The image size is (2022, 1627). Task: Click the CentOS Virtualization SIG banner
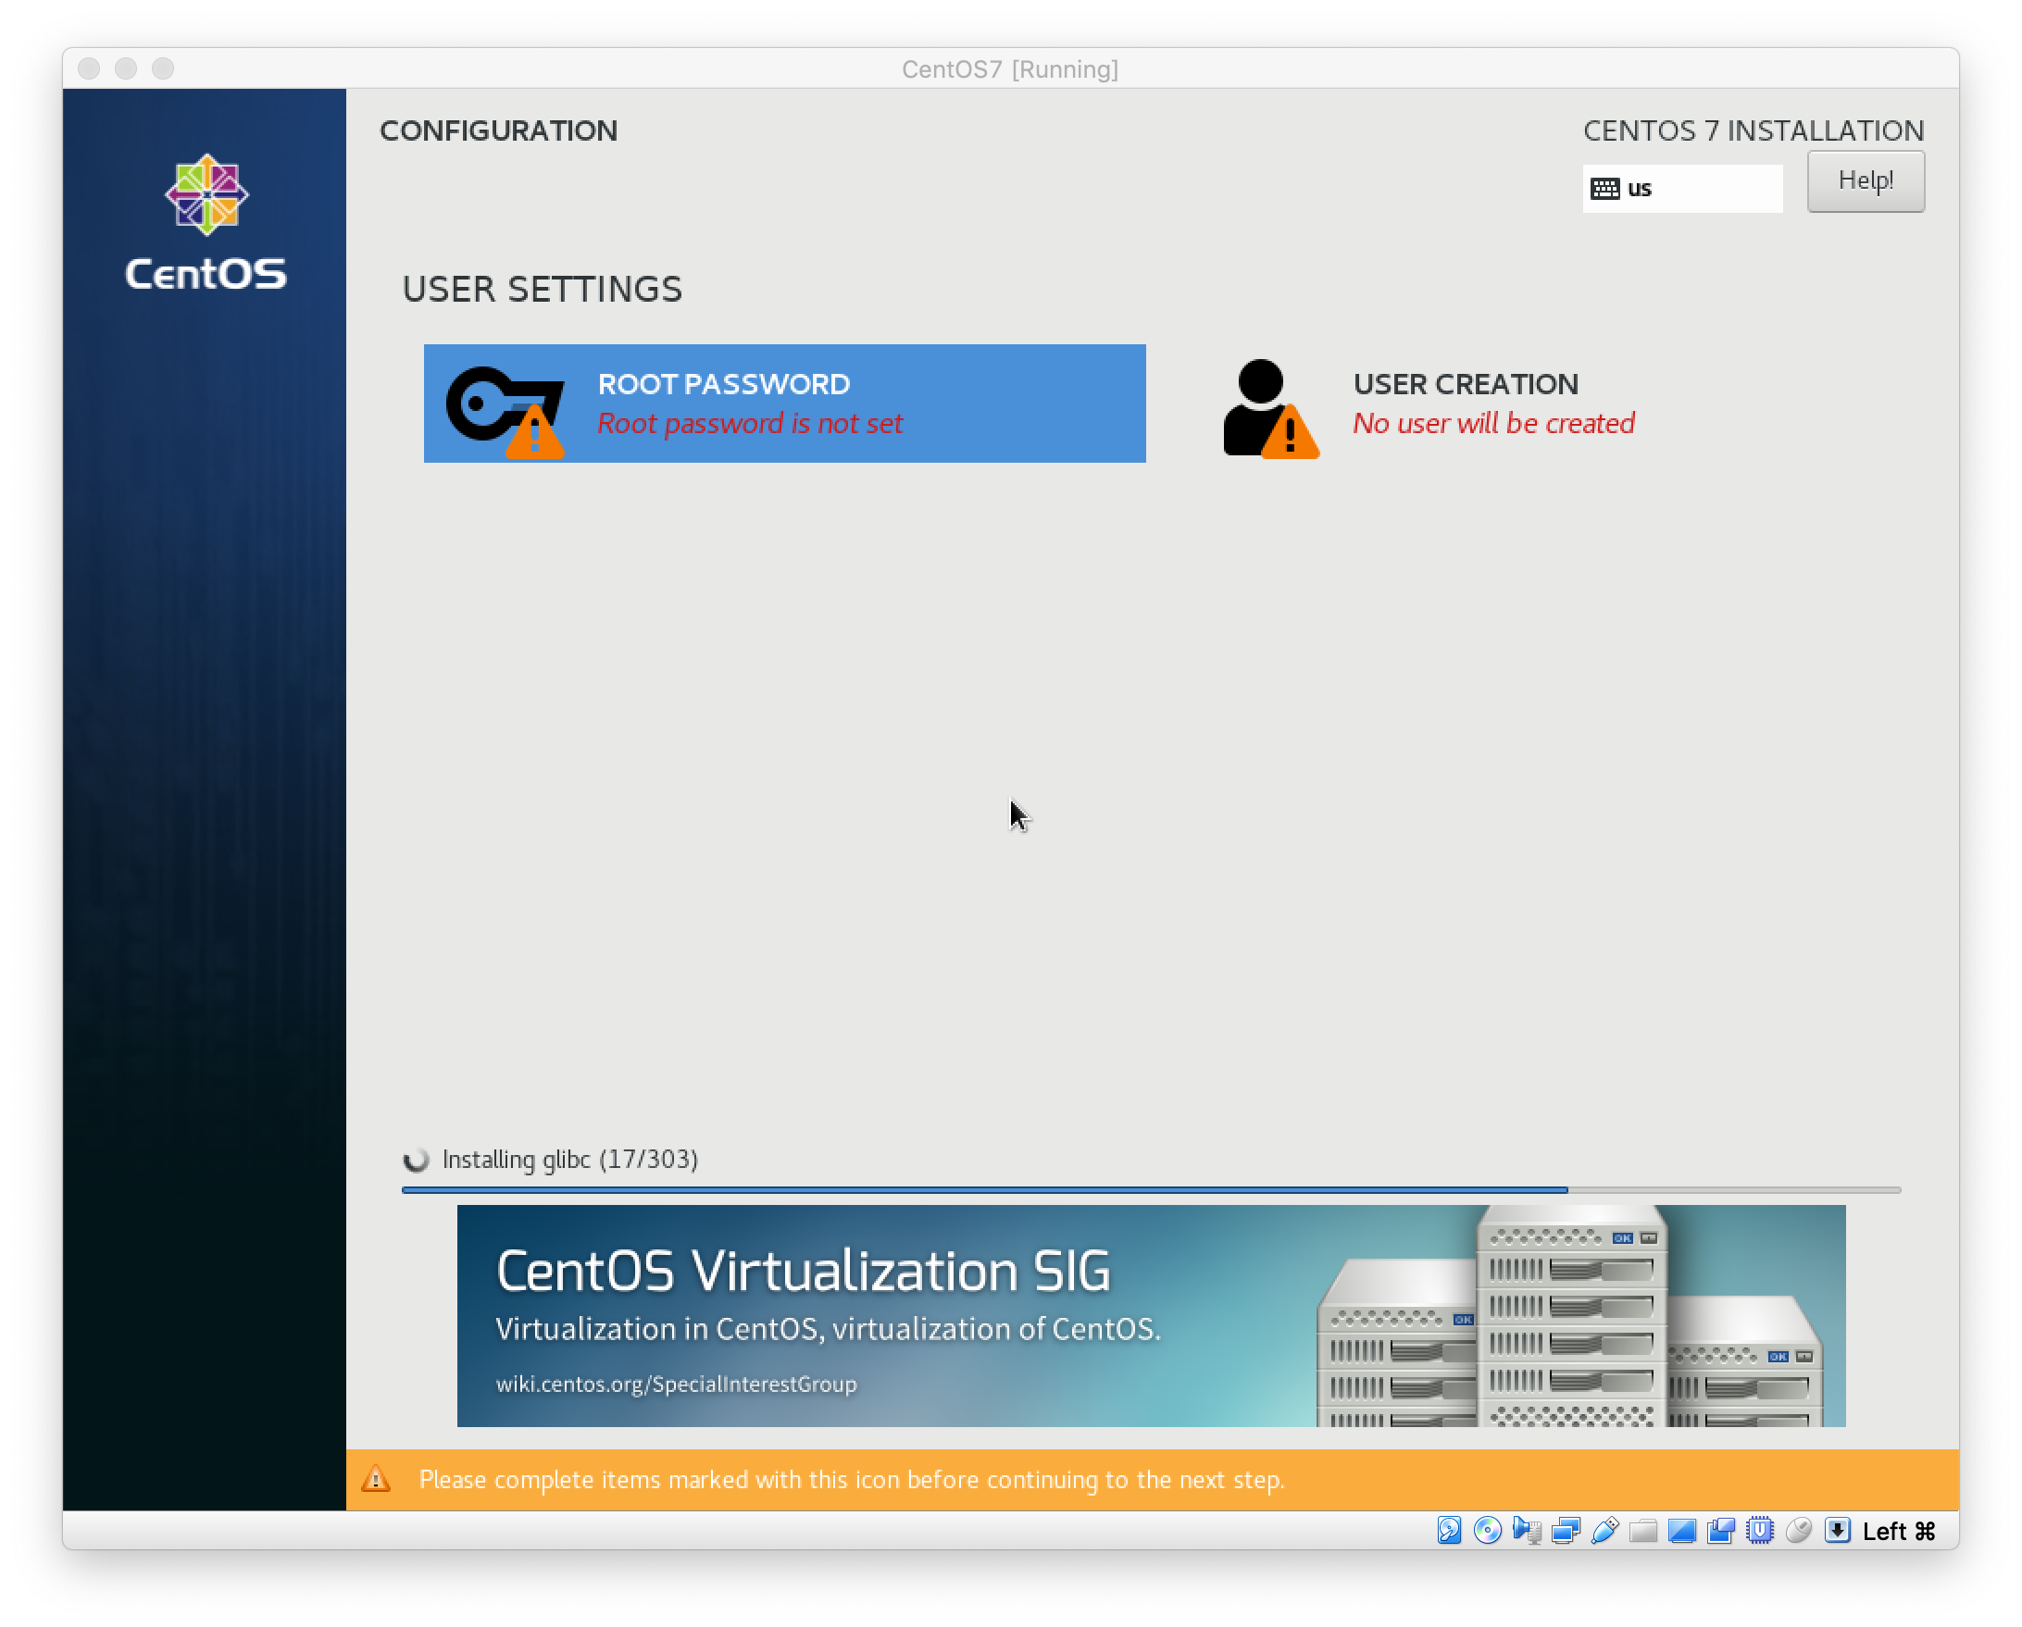(1150, 1315)
